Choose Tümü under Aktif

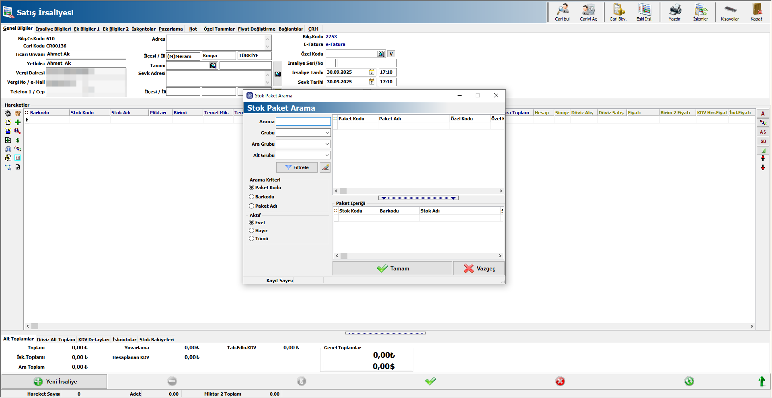252,239
